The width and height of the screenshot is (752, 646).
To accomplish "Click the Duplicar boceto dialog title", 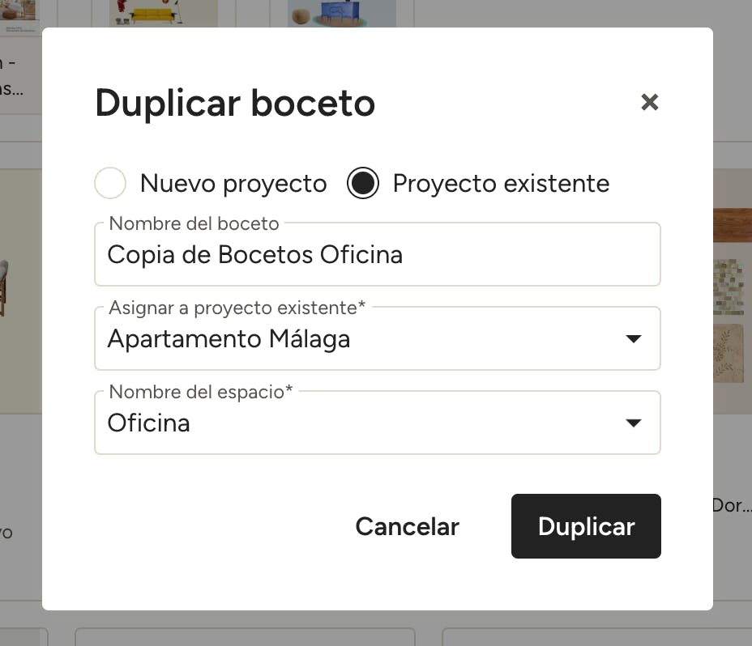I will [x=235, y=104].
